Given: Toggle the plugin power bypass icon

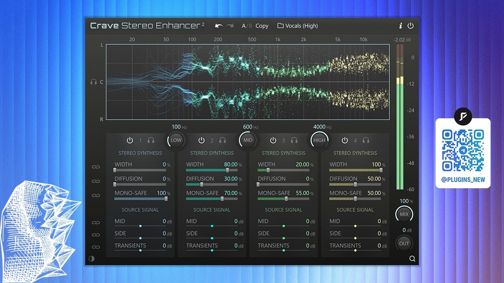Looking at the screenshot, I should point(410,26).
